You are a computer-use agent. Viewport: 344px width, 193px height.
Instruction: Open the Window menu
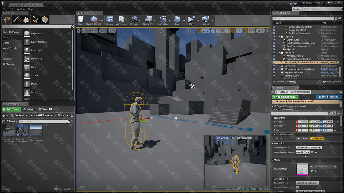[21, 9]
